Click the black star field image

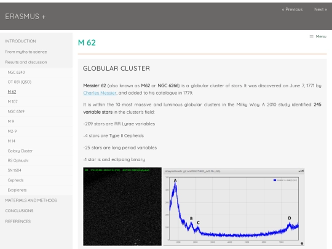click(x=122, y=207)
